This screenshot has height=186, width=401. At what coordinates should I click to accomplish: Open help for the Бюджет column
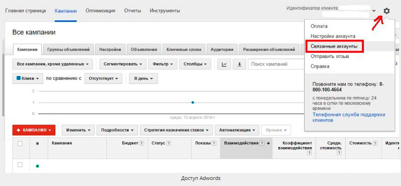[x=141, y=143]
